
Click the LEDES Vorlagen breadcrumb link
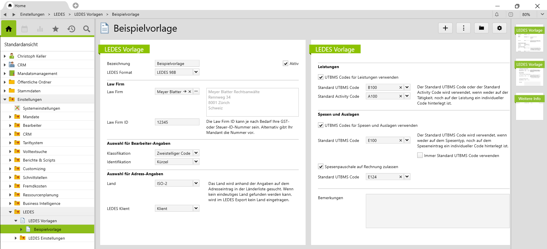point(88,15)
